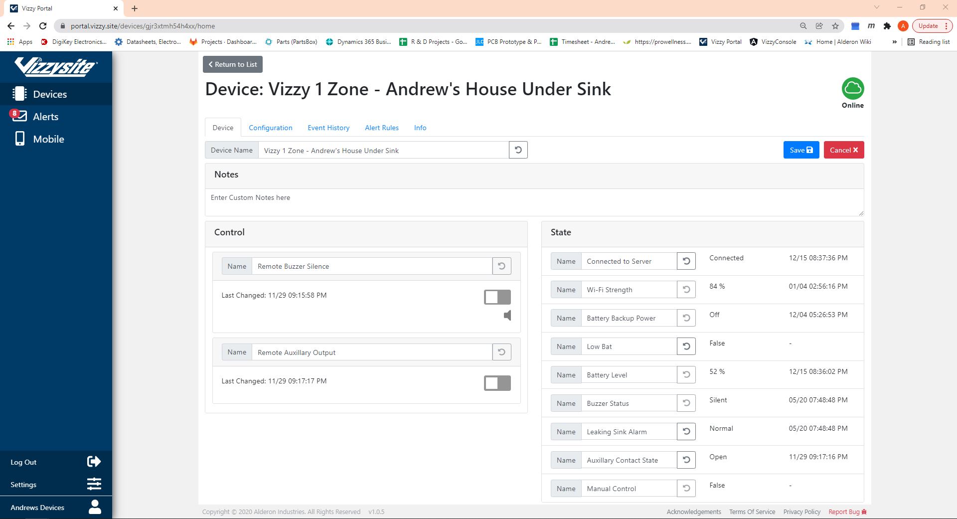Open the Alert Rules tab
The width and height of the screenshot is (957, 519).
pos(382,128)
